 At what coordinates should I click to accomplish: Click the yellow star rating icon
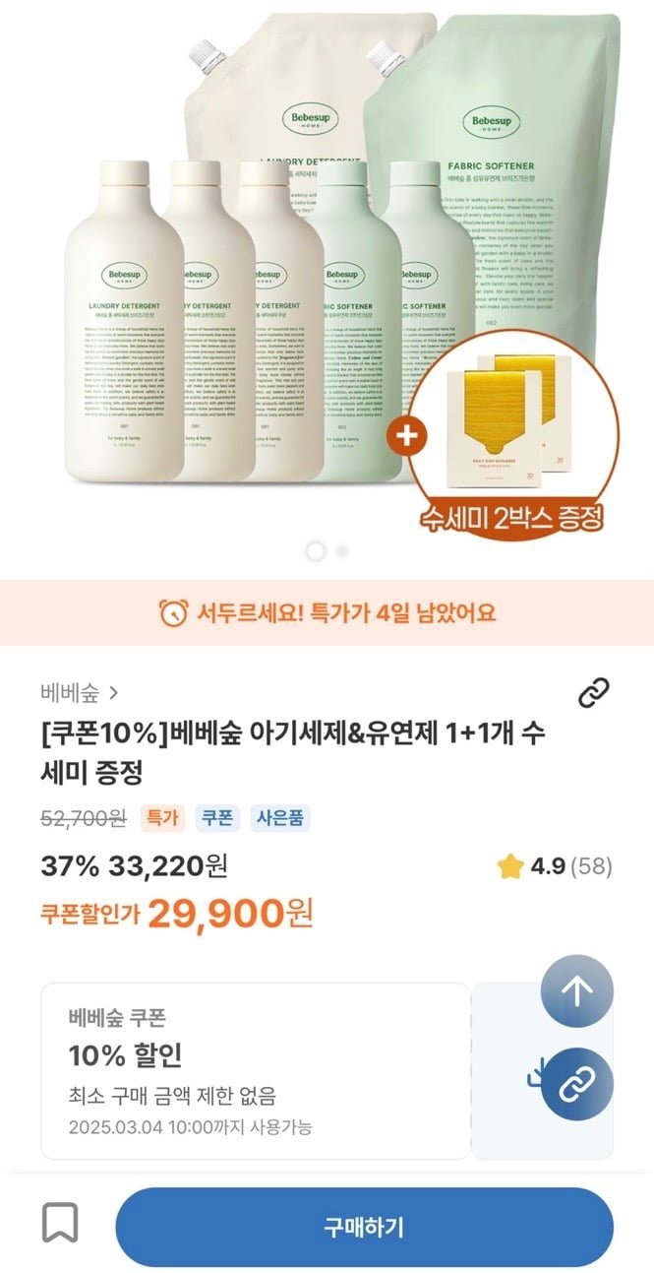point(509,866)
